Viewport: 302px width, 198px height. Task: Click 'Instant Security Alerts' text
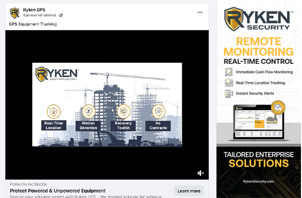click(255, 93)
